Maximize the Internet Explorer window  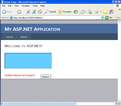[x=116, y=2]
